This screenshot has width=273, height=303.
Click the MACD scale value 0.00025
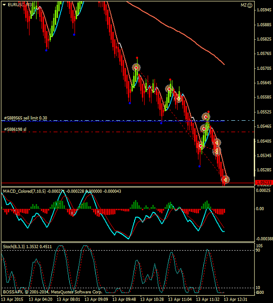tap(263, 191)
